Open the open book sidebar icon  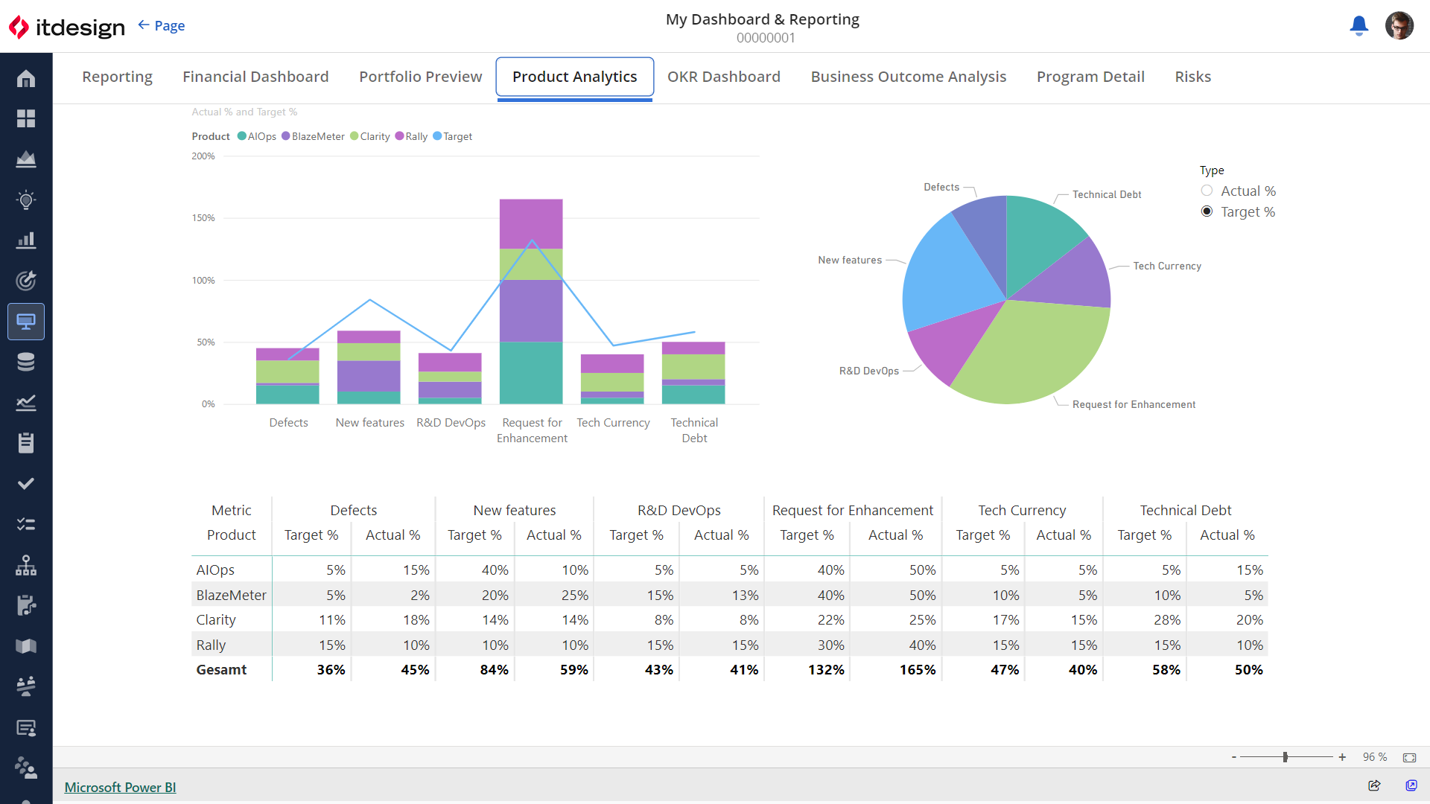pyautogui.click(x=26, y=646)
